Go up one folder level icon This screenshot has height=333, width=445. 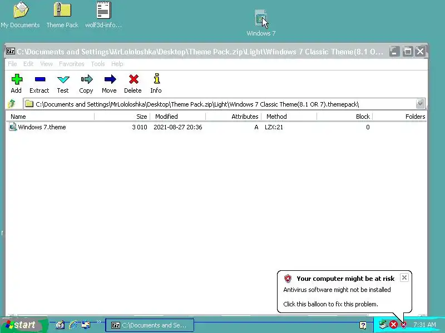click(12, 104)
